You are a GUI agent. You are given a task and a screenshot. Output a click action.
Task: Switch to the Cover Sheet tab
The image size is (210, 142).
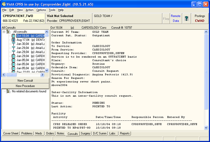click(x=11, y=133)
